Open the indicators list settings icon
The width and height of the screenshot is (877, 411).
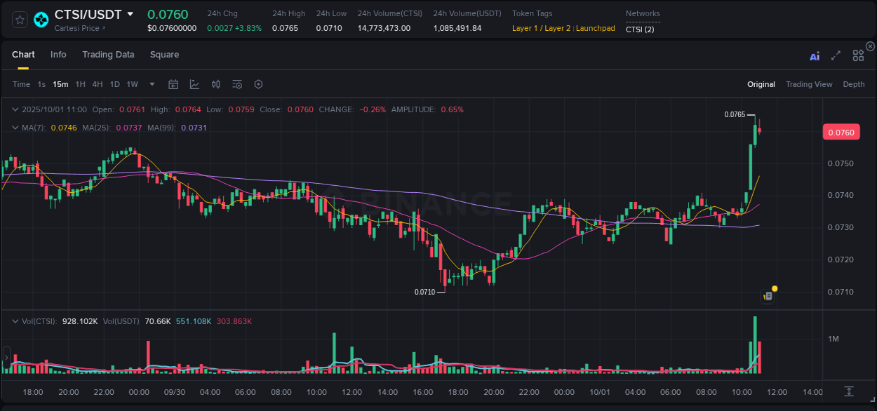(237, 83)
